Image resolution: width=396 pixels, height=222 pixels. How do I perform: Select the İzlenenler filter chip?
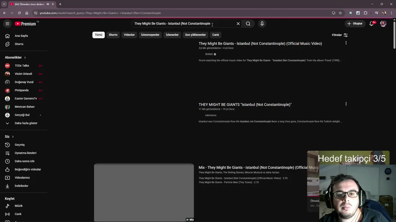[172, 35]
